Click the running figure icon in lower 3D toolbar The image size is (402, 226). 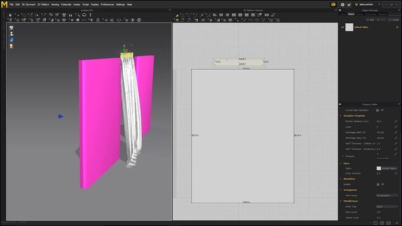coord(11,19)
